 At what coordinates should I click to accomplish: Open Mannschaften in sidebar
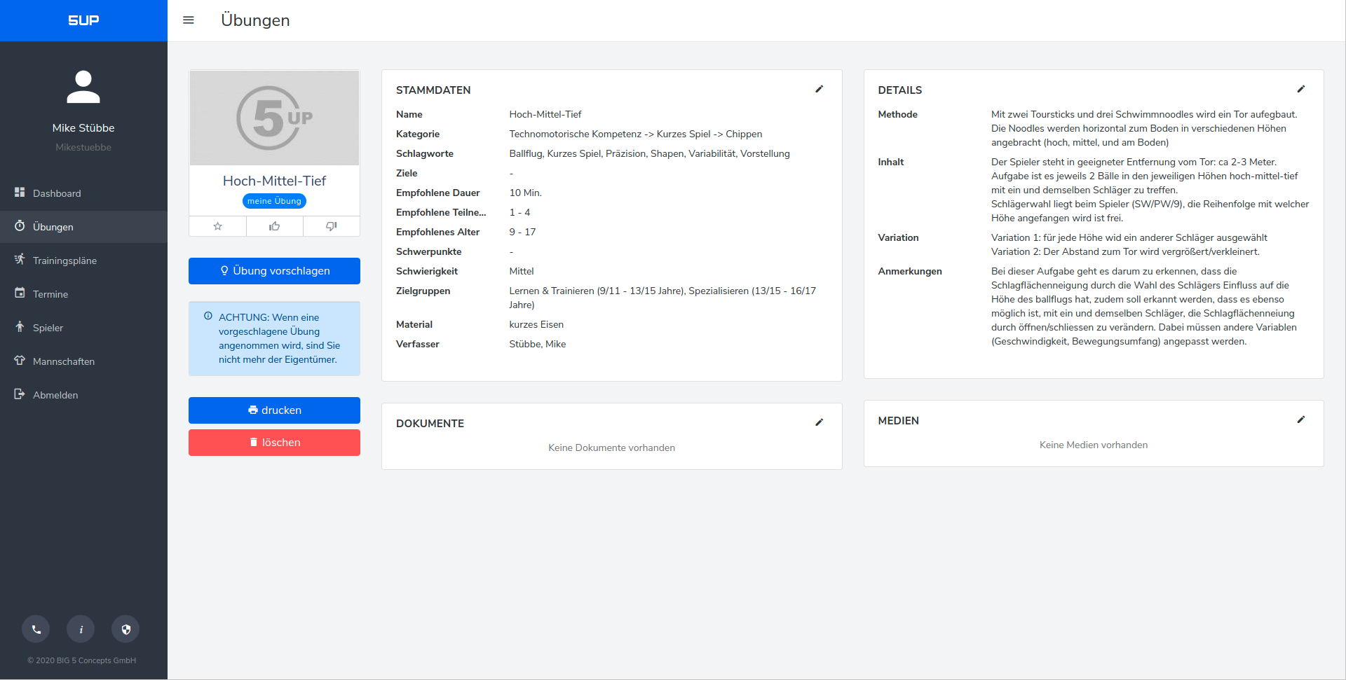click(63, 361)
